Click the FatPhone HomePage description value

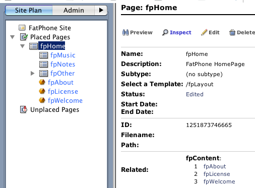[215, 64]
